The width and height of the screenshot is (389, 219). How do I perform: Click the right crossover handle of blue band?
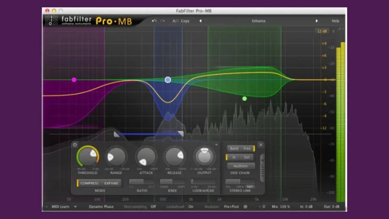[181, 134]
